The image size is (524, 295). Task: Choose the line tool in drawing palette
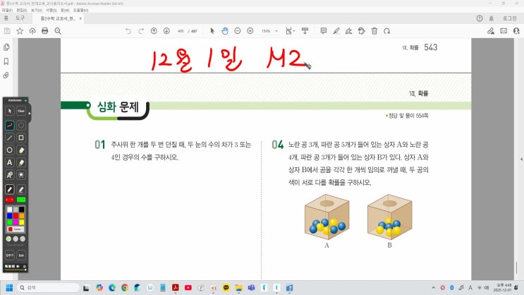pyautogui.click(x=10, y=138)
